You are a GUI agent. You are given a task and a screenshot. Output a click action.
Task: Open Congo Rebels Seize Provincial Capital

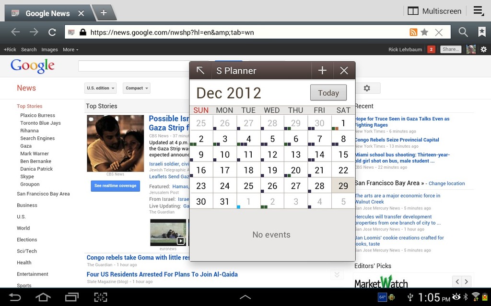tap(397, 140)
